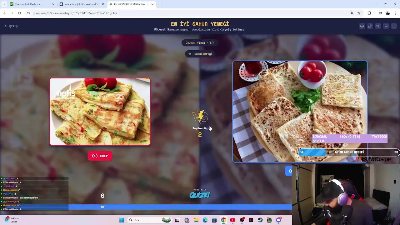
Task: Click the ismailmrtgl creator badge
Action: pos(200,54)
